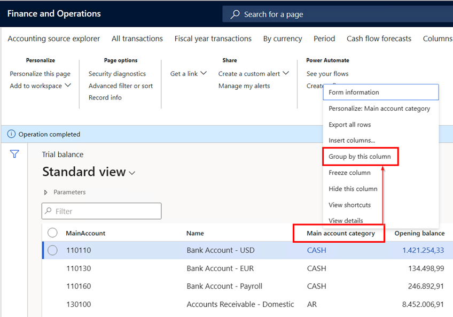Click CASH category for Bank Account - Payroll

tap(316, 286)
